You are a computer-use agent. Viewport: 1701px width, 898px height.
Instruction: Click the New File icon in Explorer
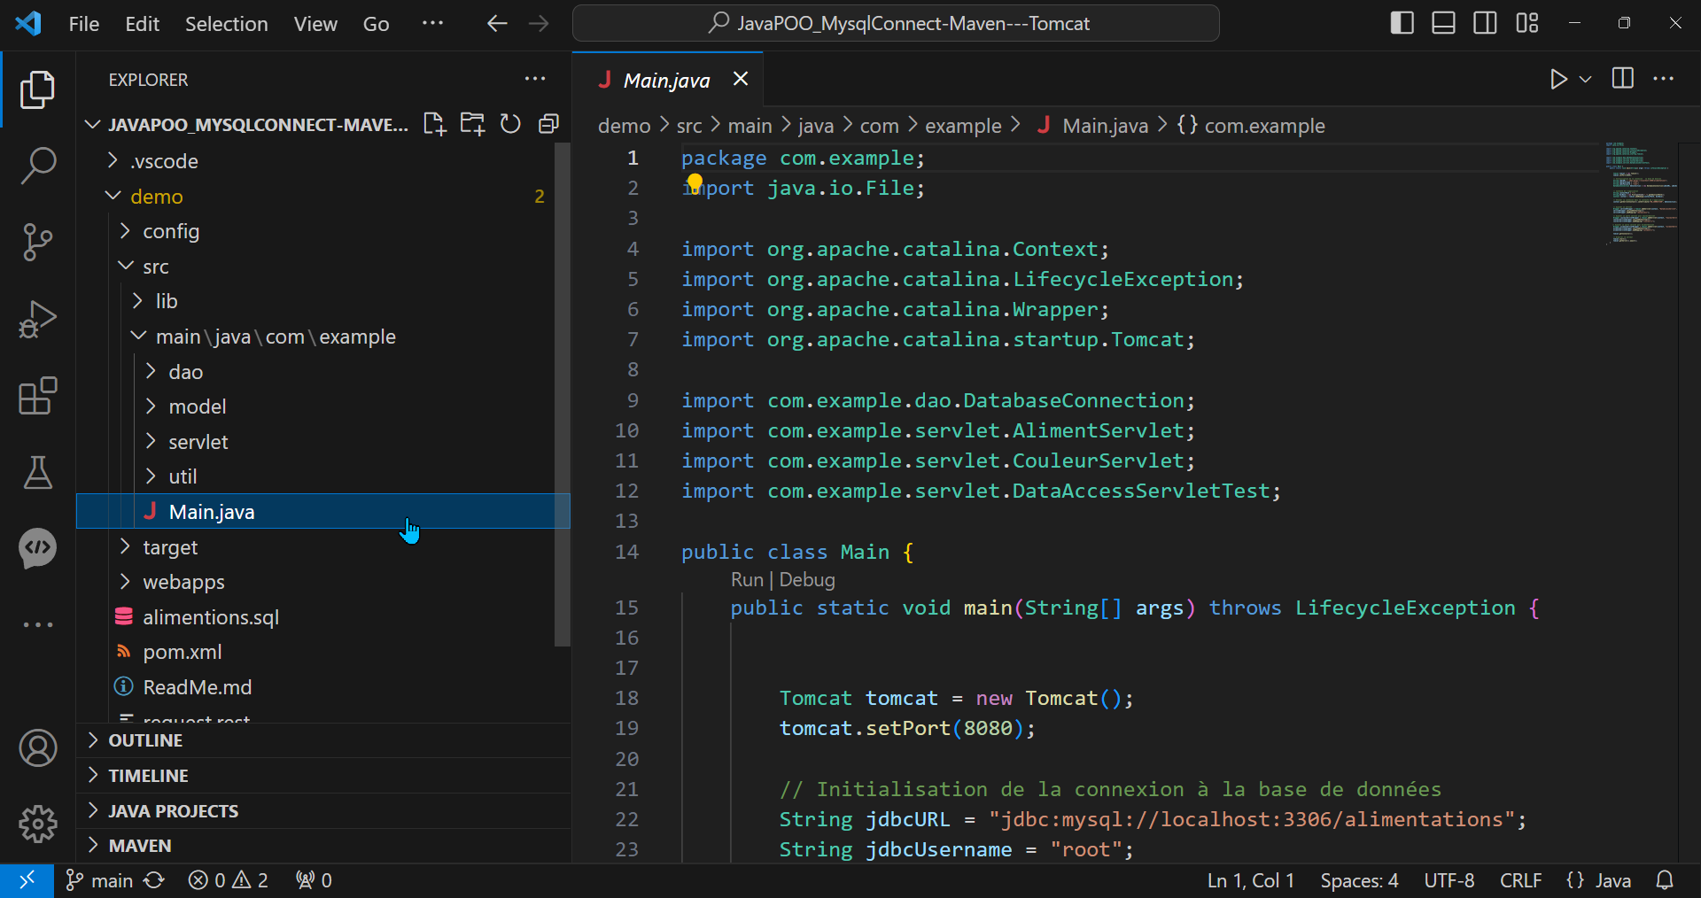point(434,124)
